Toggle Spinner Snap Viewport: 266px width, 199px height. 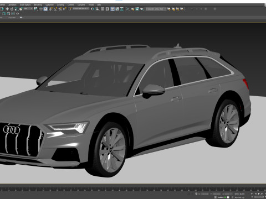click(65, 9)
